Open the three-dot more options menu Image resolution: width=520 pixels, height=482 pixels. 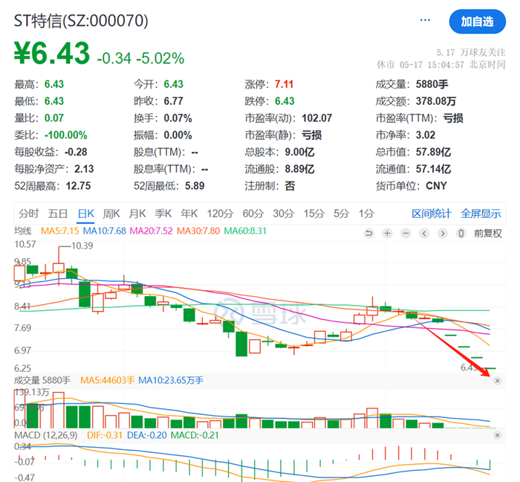pos(425,21)
